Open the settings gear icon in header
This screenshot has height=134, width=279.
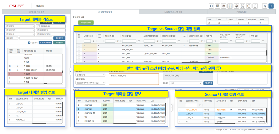point(211,6)
